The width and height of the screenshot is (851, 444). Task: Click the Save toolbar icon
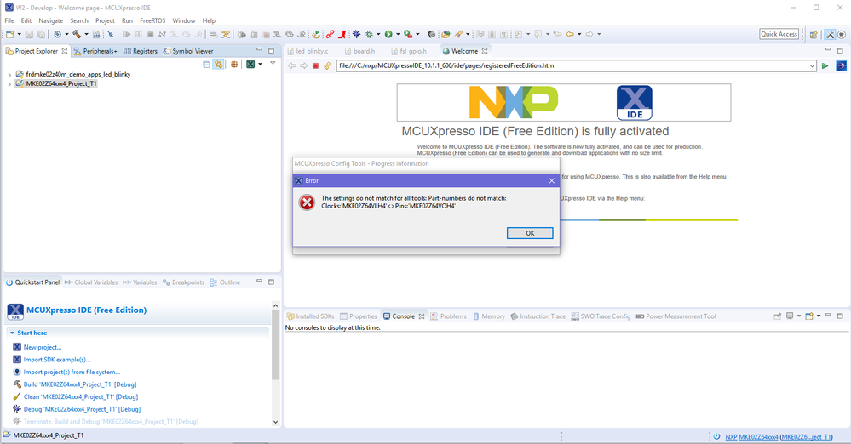click(29, 34)
